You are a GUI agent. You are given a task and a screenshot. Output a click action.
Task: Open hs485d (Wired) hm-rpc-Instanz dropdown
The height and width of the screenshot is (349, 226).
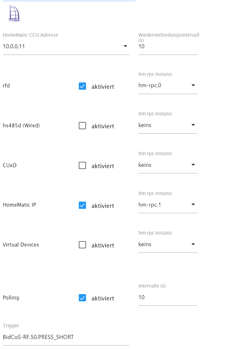(x=168, y=125)
